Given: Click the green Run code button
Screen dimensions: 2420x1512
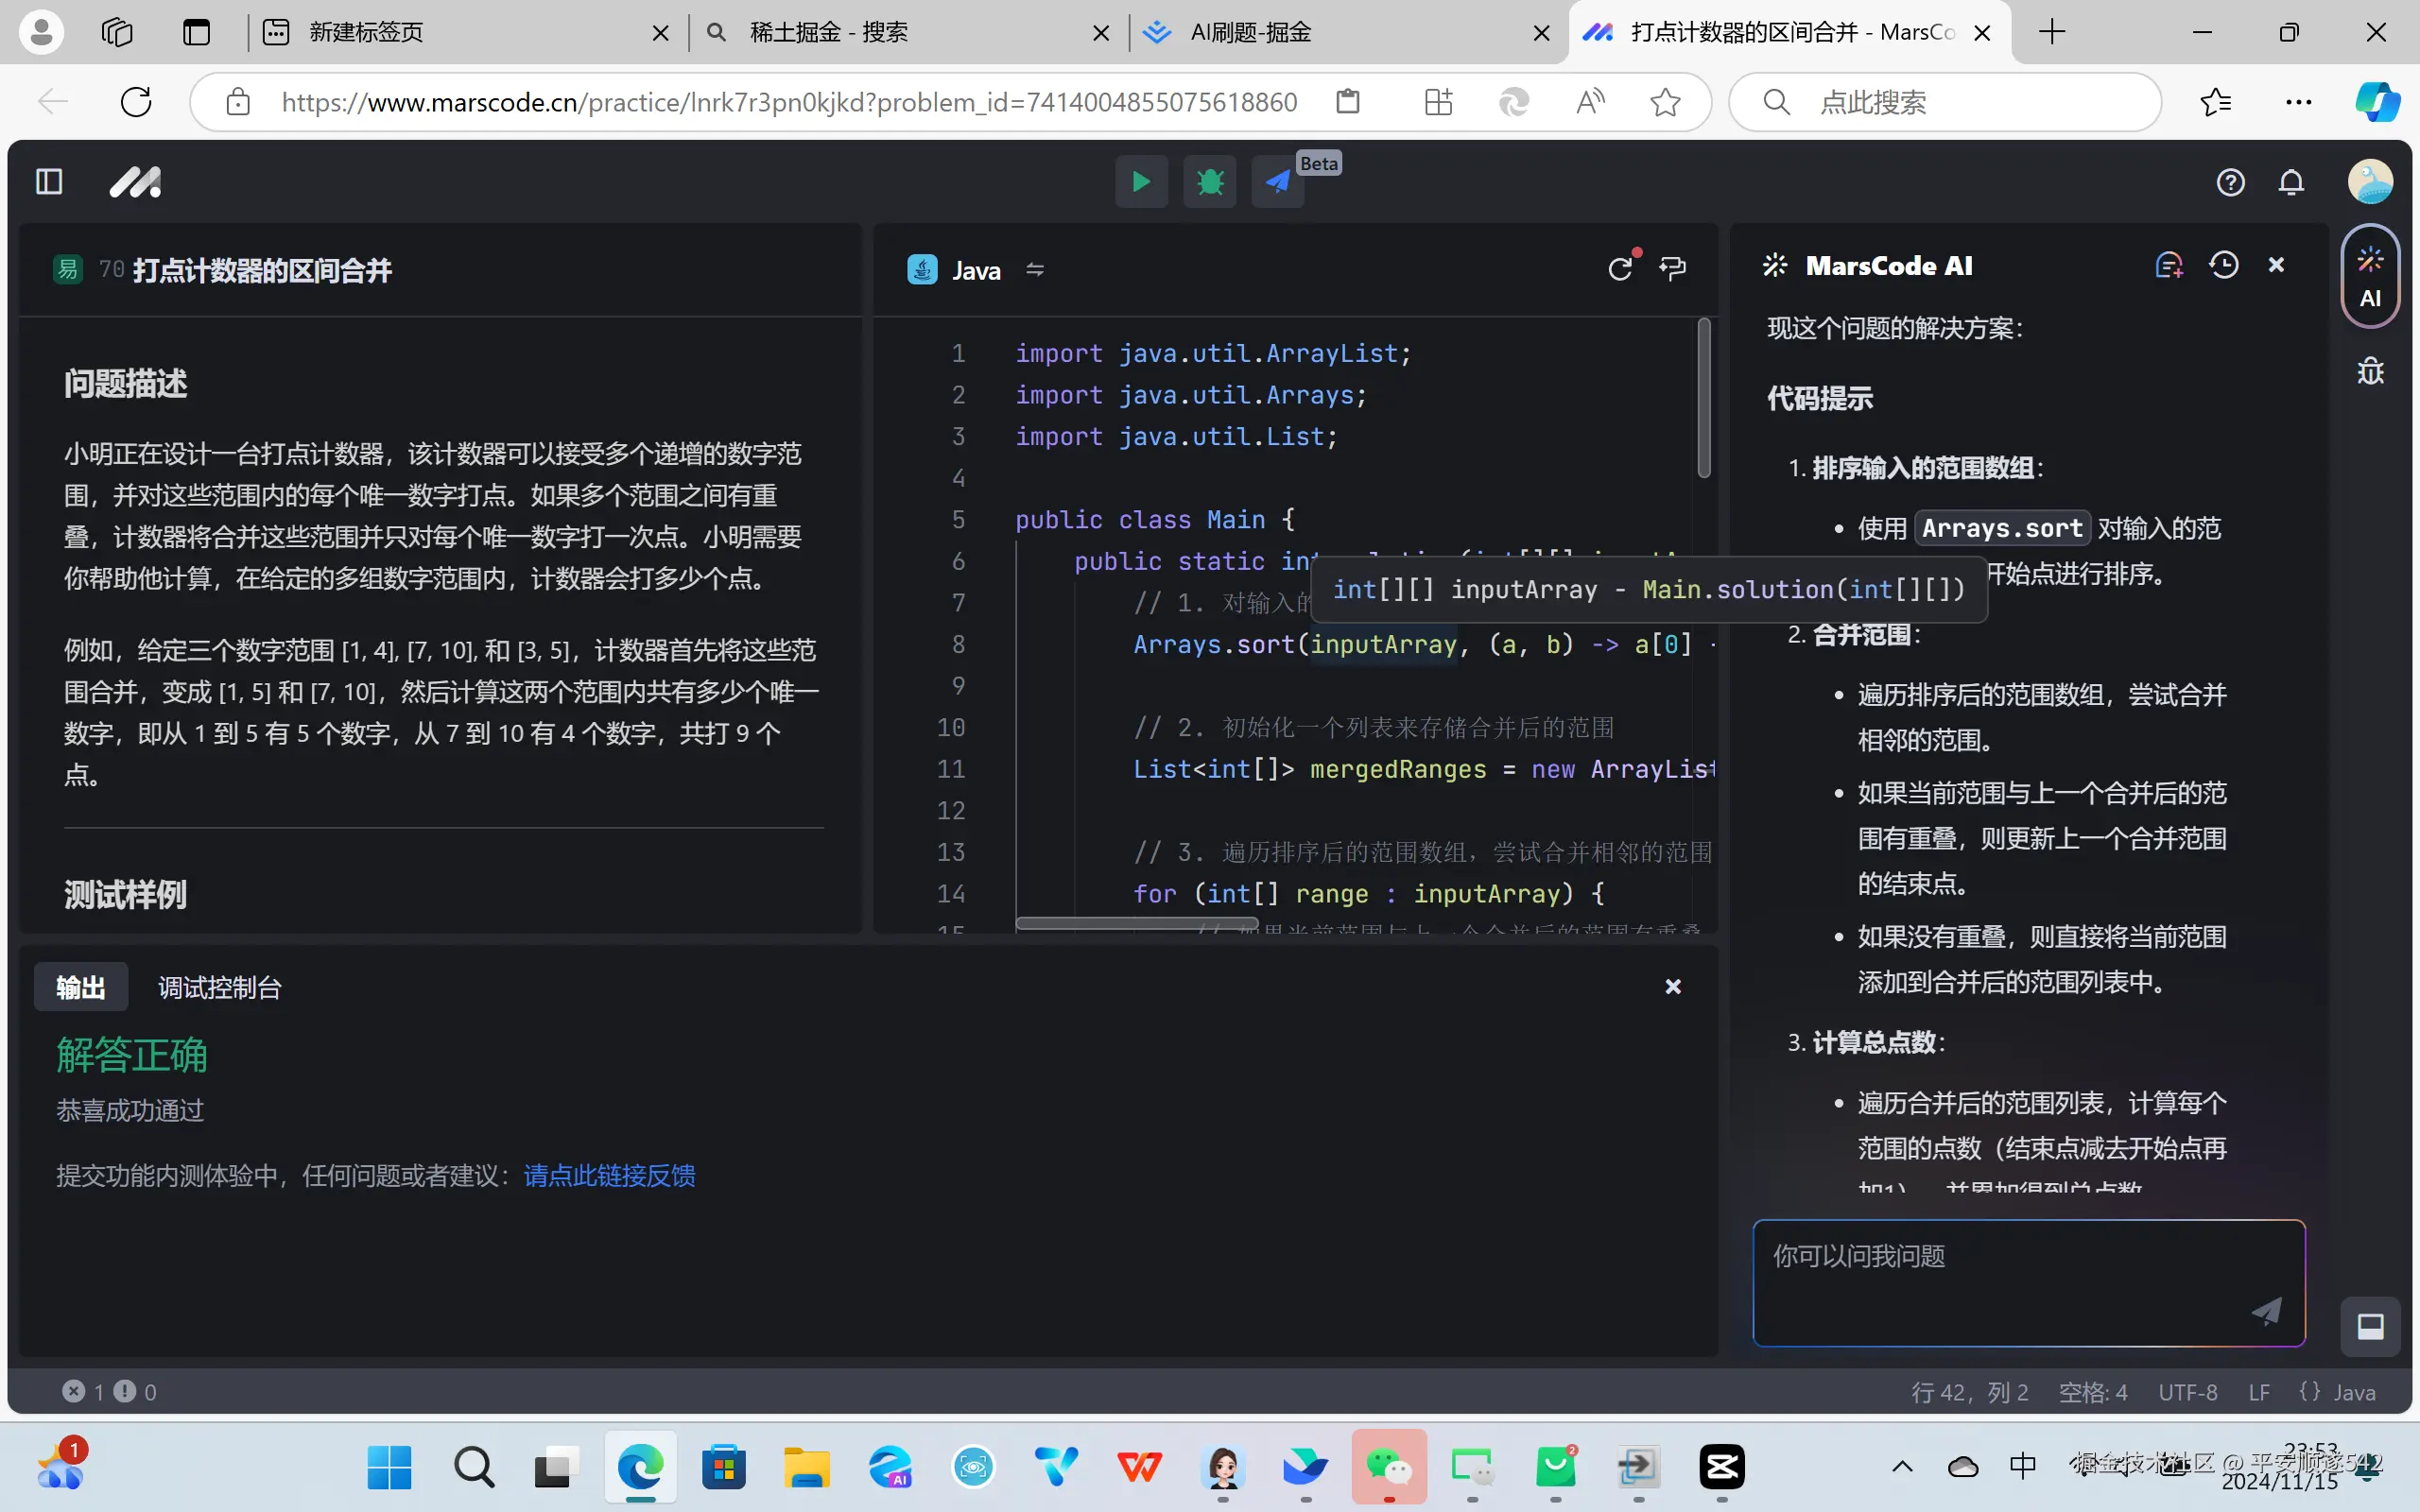Looking at the screenshot, I should [1141, 182].
